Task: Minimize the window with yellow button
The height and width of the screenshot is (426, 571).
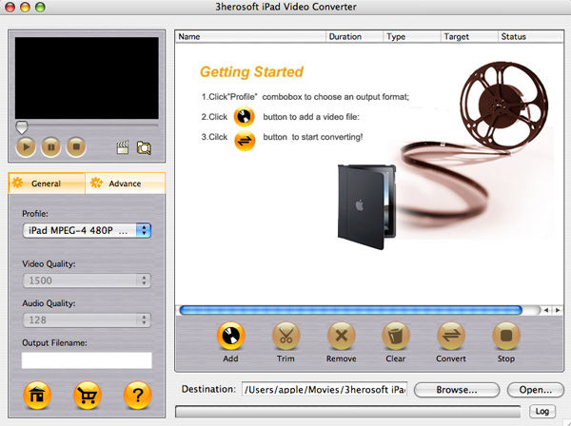Action: coord(25,7)
